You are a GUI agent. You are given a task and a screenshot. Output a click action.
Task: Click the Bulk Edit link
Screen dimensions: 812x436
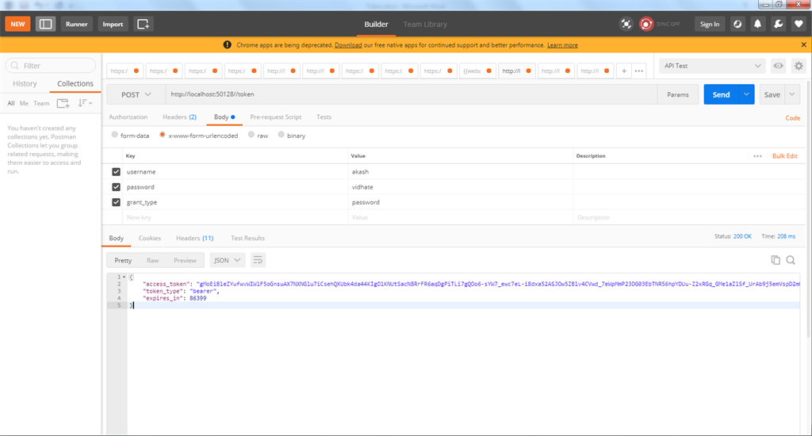(784, 156)
